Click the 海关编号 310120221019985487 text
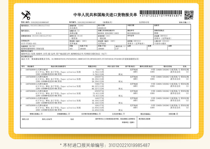The image size is (210, 149). (x=82, y=22)
